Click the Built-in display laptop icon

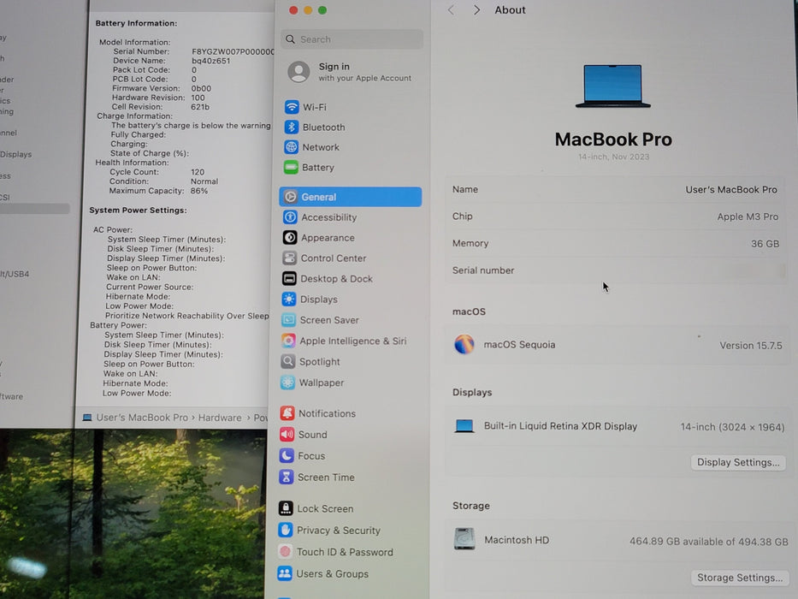(464, 426)
